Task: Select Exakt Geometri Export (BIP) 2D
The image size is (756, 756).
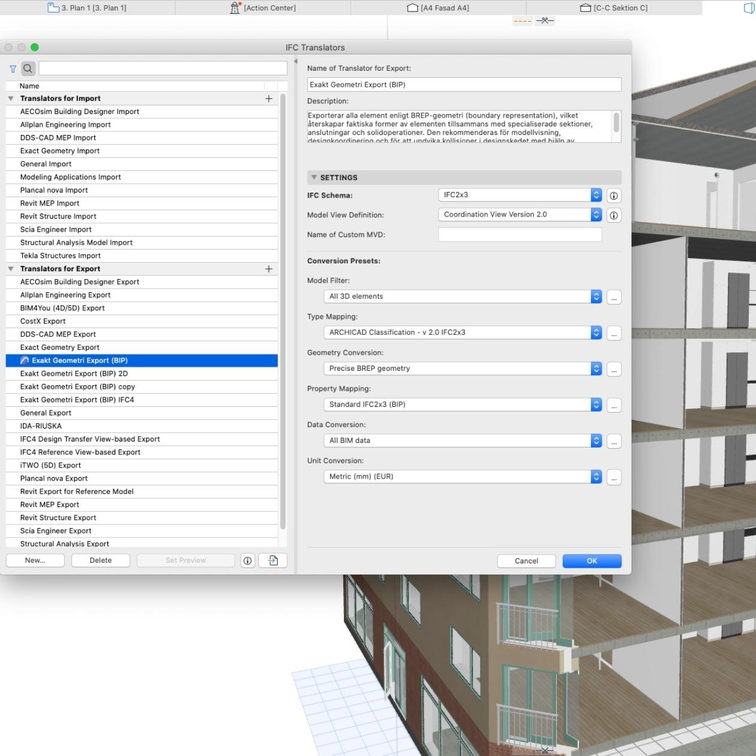Action: 142,374
